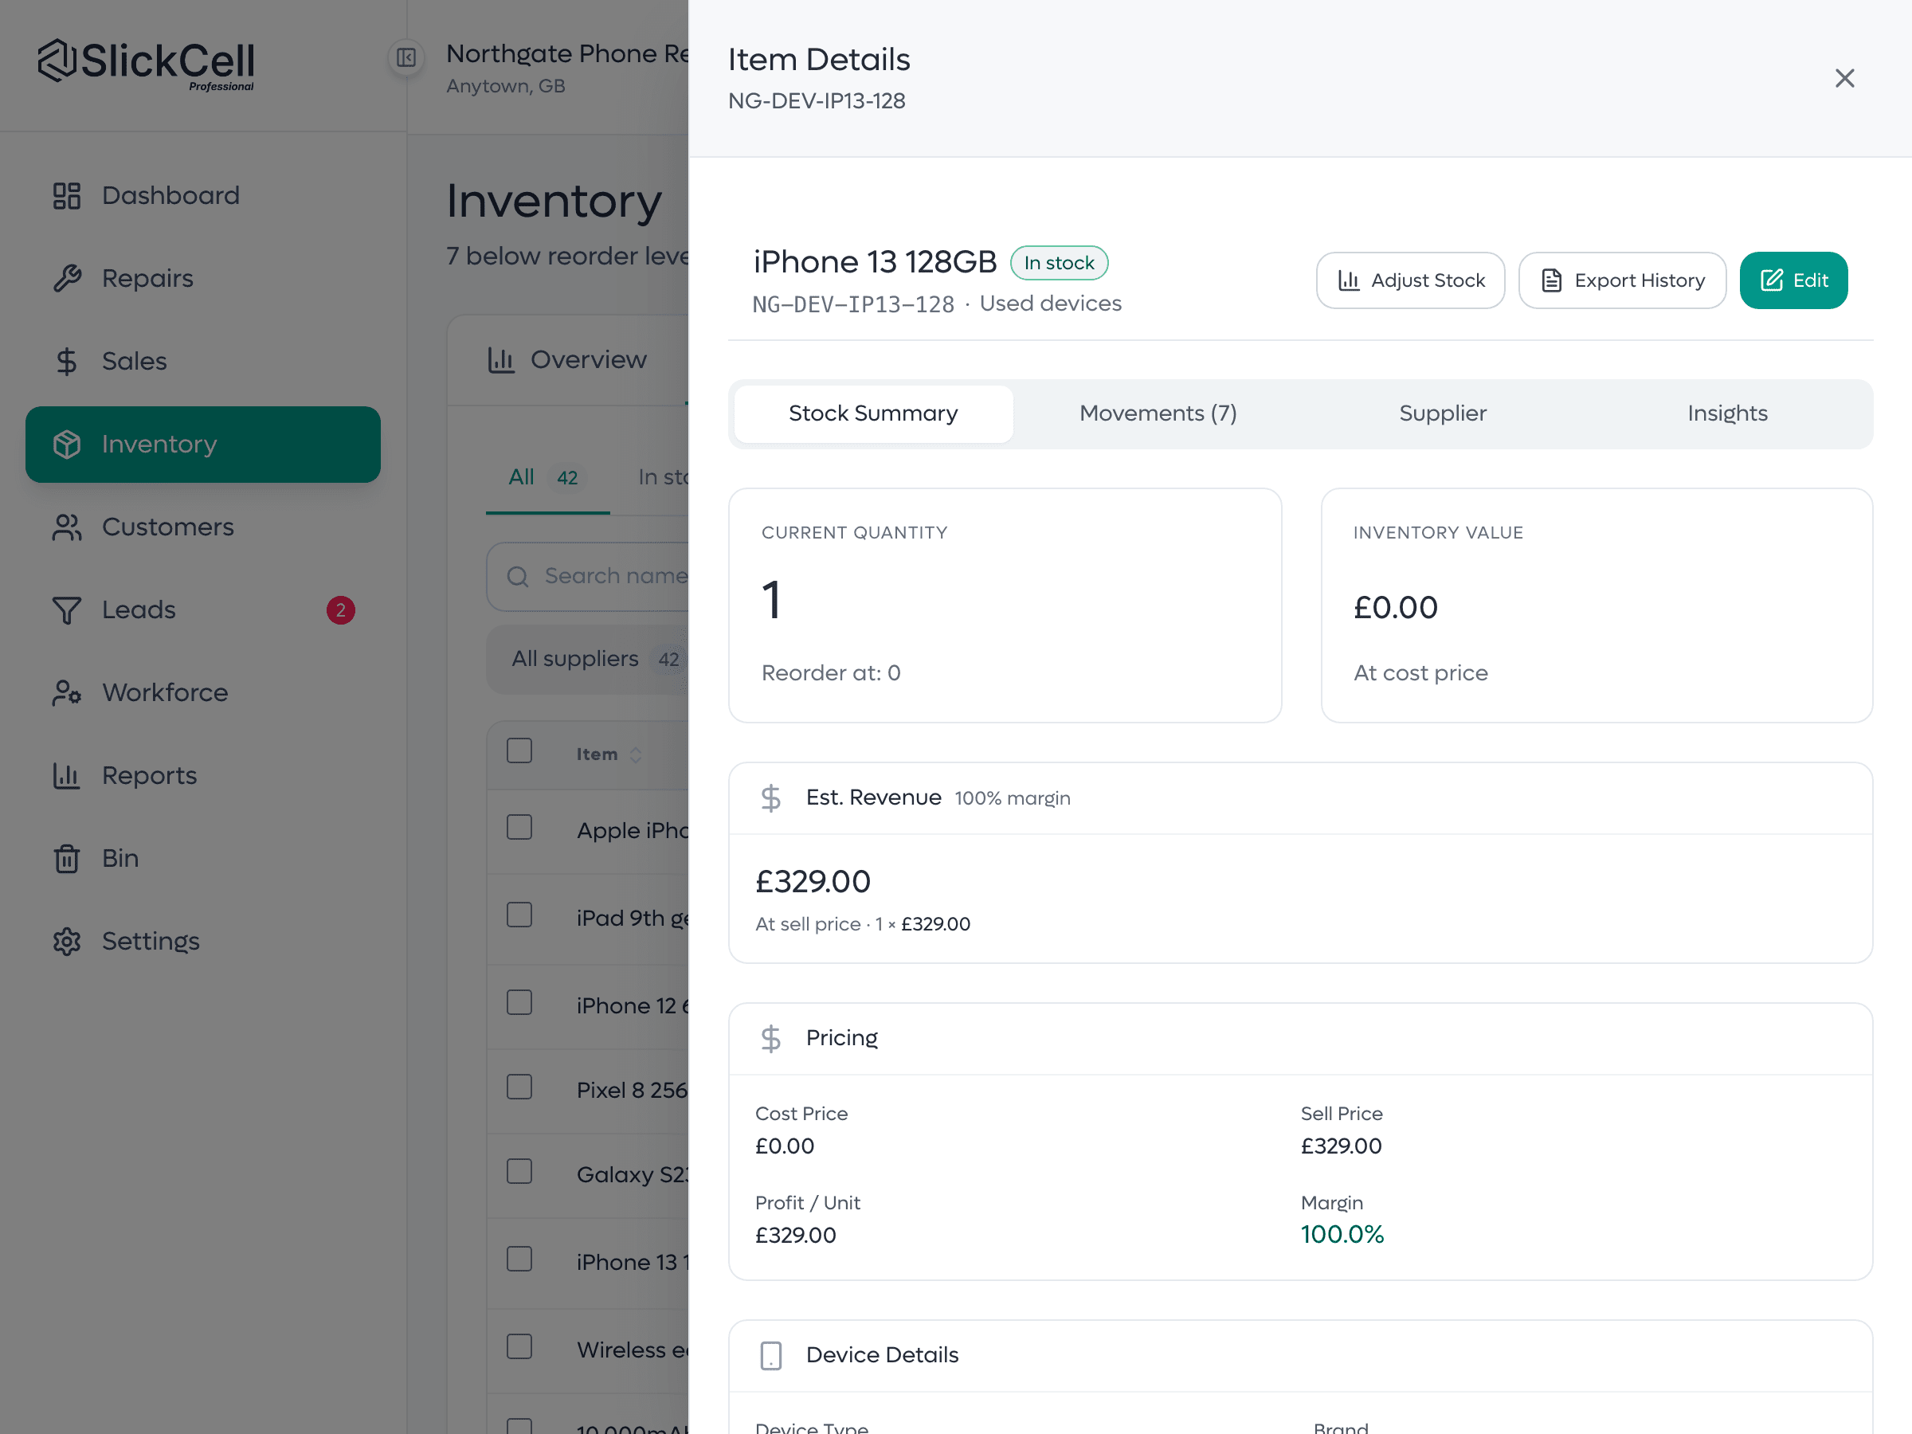Click the dollar icon beside Est. Revenue

(771, 797)
